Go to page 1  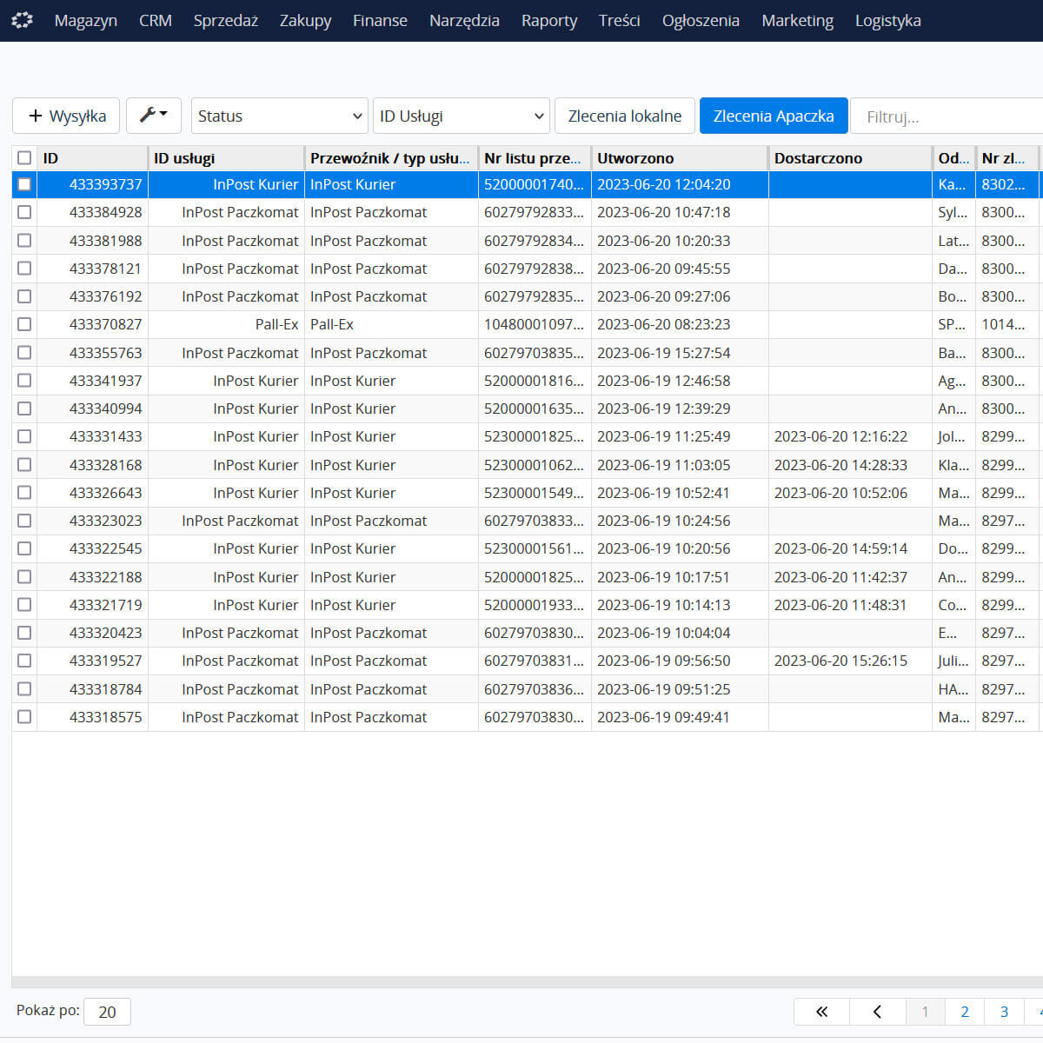click(x=925, y=1012)
